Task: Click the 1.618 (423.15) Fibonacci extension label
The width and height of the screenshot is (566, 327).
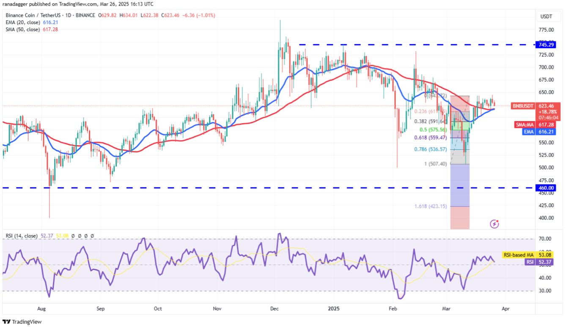Action: pyautogui.click(x=431, y=207)
